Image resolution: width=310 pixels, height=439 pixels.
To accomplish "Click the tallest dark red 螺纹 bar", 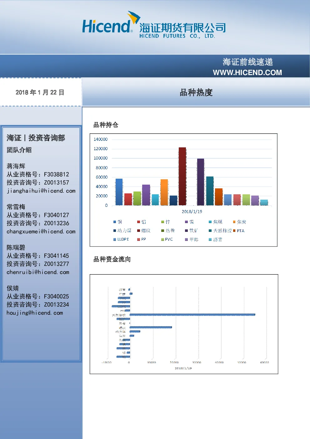I will click(182, 176).
